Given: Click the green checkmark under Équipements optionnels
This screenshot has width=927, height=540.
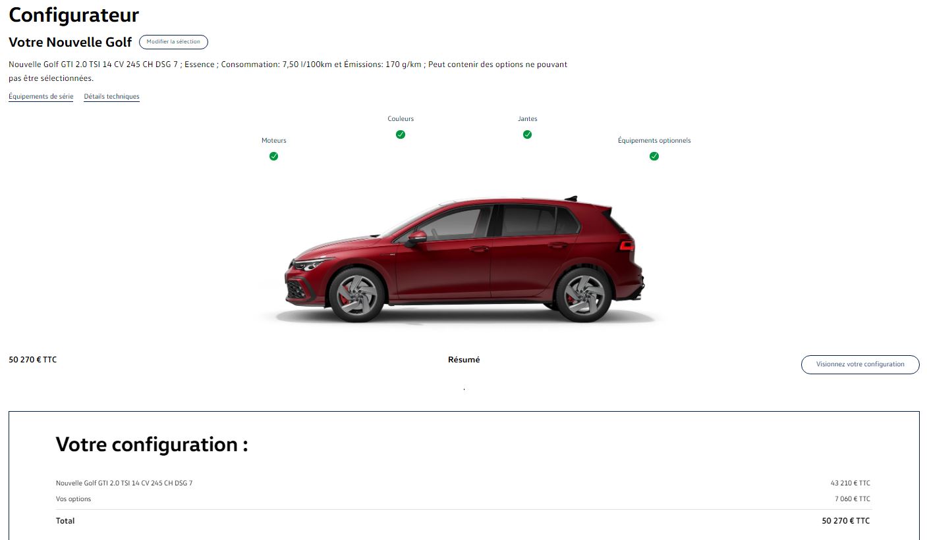Looking at the screenshot, I should click(654, 157).
